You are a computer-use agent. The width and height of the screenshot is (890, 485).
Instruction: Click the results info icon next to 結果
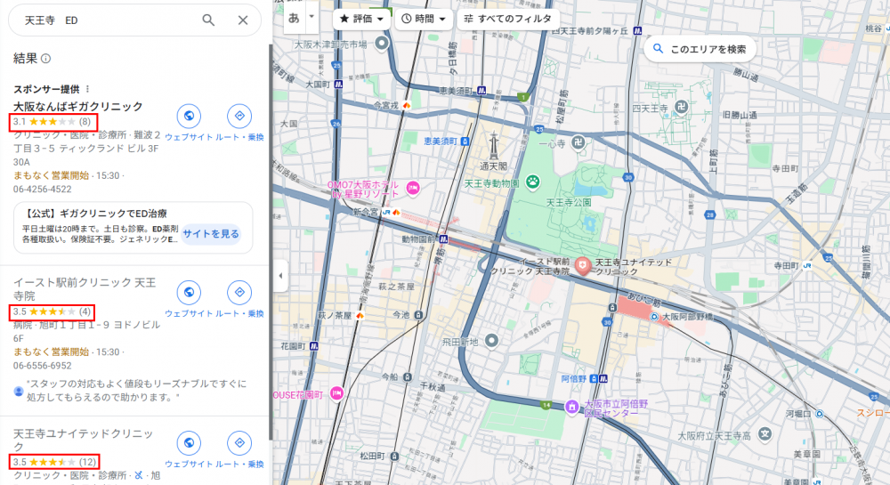click(x=45, y=59)
